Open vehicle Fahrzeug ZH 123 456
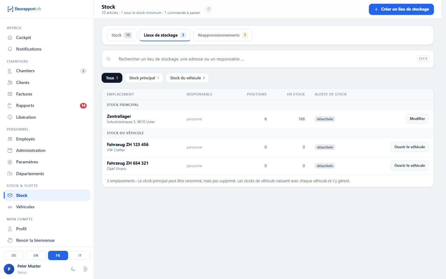Image resolution: width=446 pixels, height=279 pixels. (x=409, y=147)
